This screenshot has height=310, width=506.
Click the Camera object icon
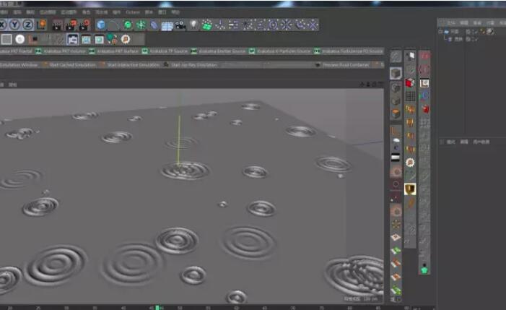pyautogui.click(x=179, y=25)
